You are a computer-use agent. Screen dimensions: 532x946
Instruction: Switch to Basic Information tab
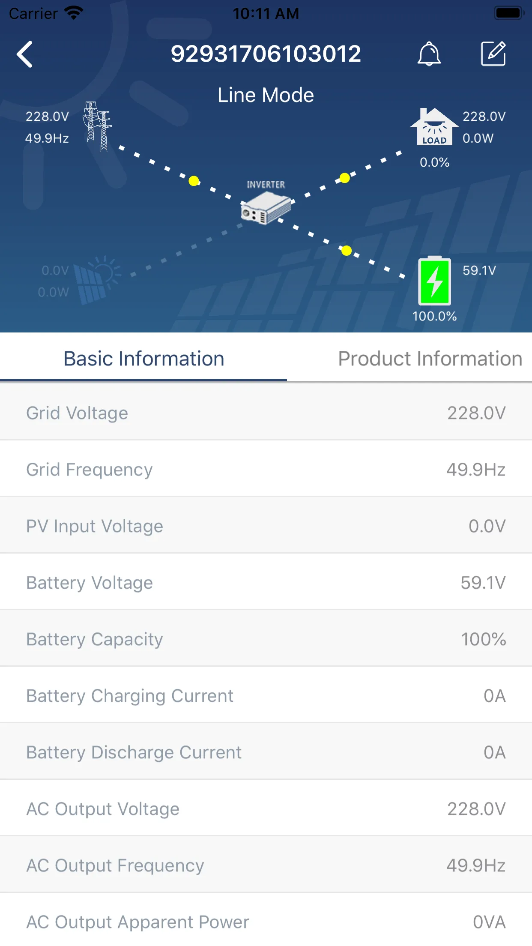tap(143, 359)
